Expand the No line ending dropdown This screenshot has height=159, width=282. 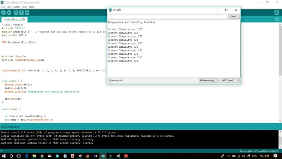tap(209, 81)
